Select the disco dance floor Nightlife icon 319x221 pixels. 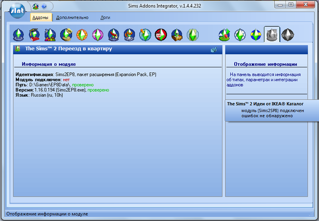point(50,34)
